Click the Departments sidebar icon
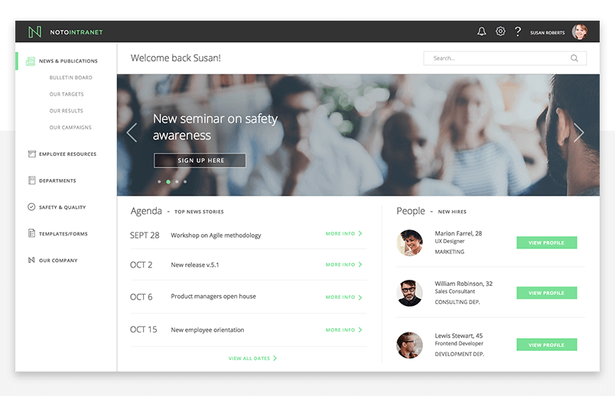Viewport: 615px width, 396px height. tap(32, 180)
